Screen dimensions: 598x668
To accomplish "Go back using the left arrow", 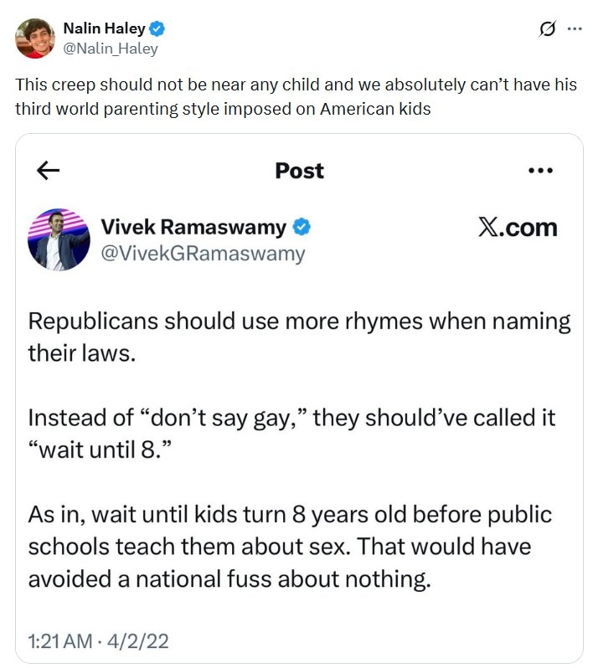I will point(49,171).
